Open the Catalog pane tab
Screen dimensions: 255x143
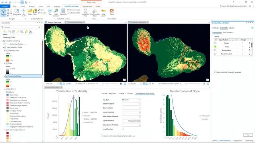click(215, 141)
